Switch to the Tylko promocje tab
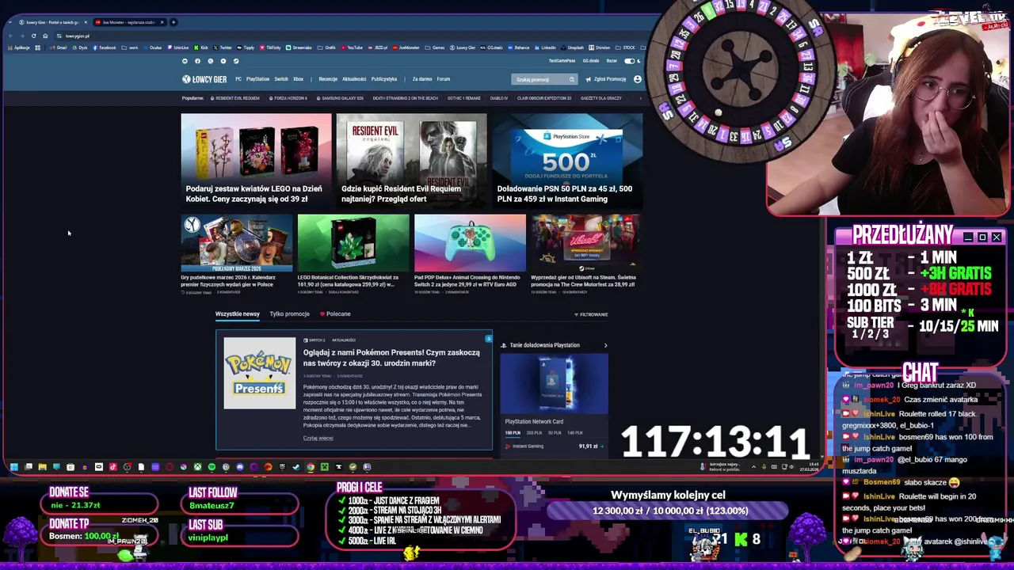 point(289,314)
